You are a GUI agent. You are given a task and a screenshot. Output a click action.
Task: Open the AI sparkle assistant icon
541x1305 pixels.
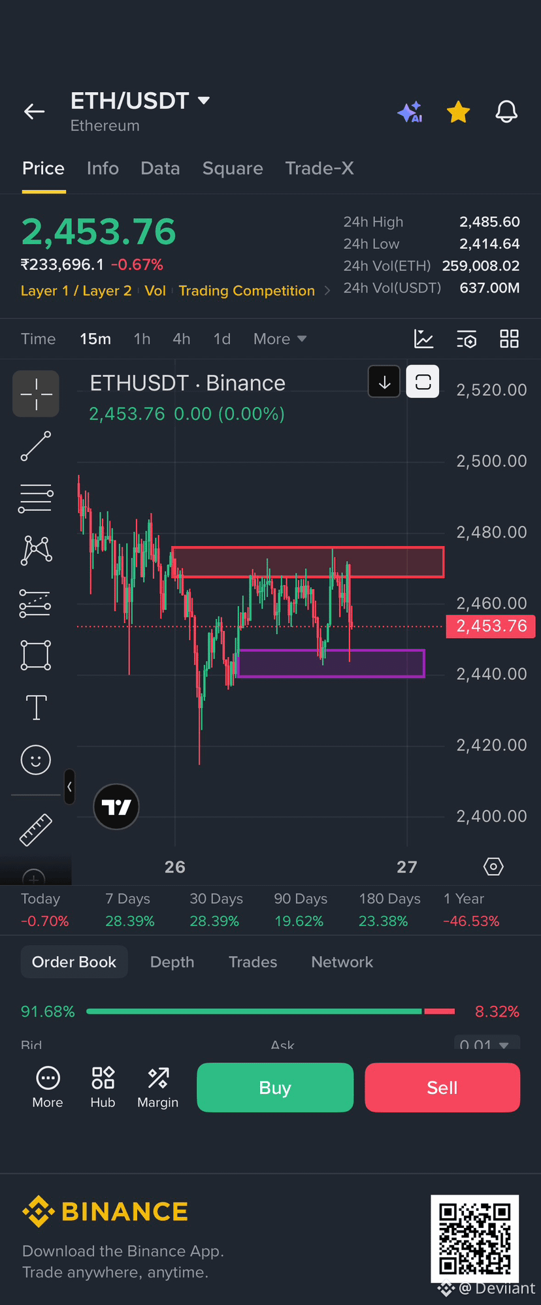coord(410,112)
